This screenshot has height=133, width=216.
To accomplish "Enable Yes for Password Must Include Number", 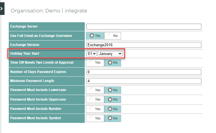I will 95,109.
